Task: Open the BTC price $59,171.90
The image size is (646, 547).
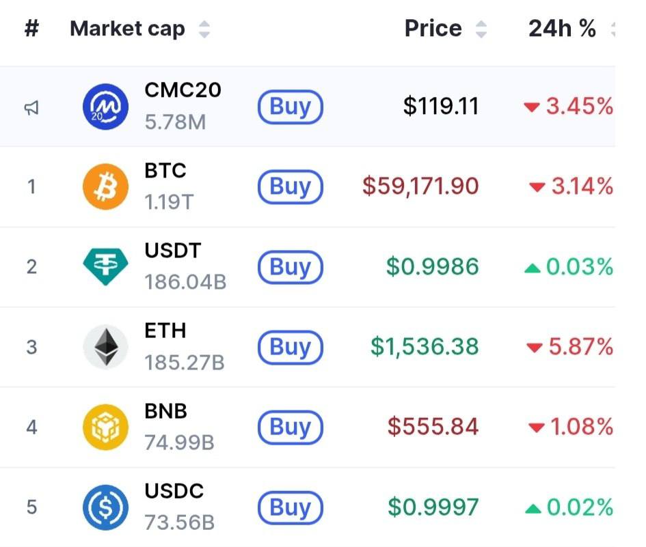Action: point(420,186)
